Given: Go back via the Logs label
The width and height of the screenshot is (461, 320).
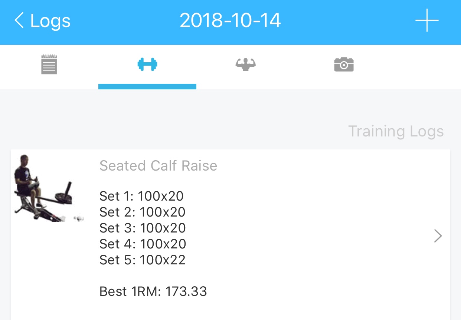Looking at the screenshot, I should click(x=50, y=21).
